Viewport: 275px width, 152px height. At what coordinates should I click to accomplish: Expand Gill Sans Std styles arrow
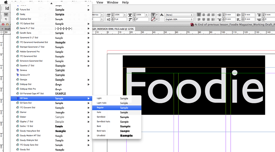click(x=89, y=103)
